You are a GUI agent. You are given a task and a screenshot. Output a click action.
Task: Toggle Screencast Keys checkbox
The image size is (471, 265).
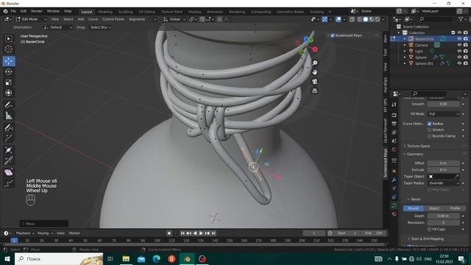point(333,35)
